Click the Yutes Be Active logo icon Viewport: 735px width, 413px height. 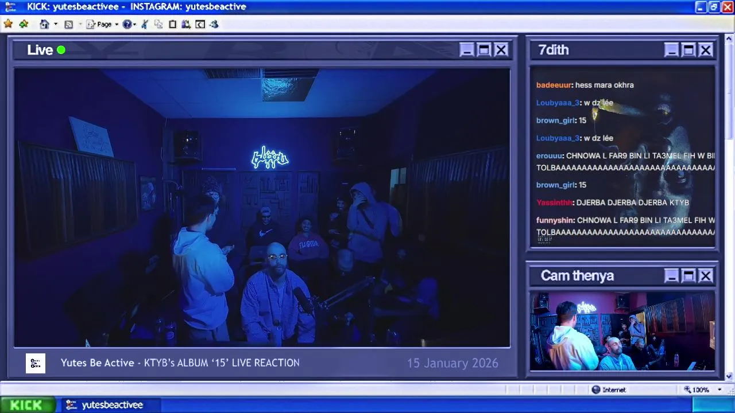click(36, 363)
